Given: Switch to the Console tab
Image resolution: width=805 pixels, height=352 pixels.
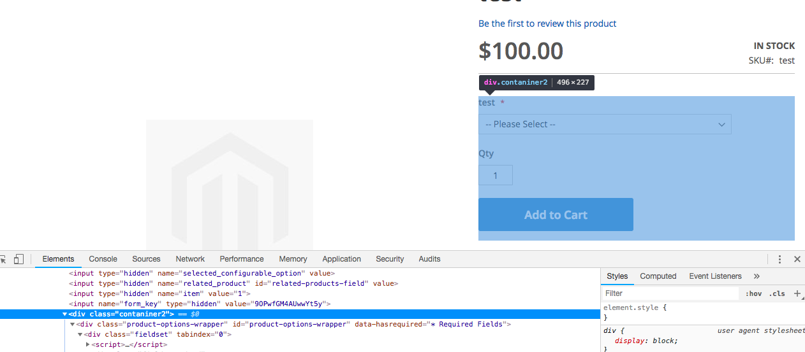Looking at the screenshot, I should point(103,259).
